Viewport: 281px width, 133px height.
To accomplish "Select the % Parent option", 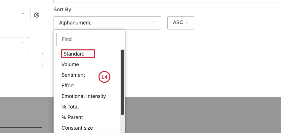I will pos(72,117).
